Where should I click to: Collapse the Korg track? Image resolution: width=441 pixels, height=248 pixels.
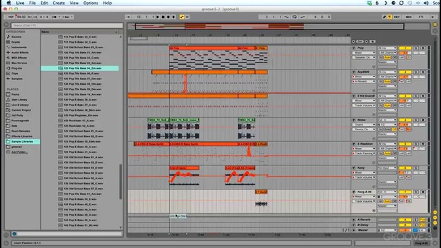click(x=354, y=168)
